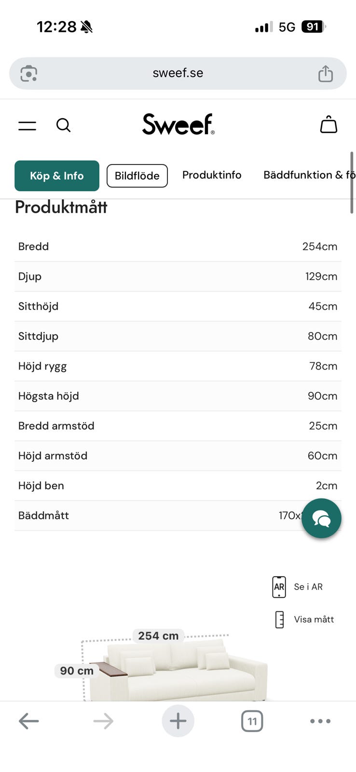Image resolution: width=356 pixels, height=772 pixels.
Task: Click the Sweef logo
Action: 178,124
